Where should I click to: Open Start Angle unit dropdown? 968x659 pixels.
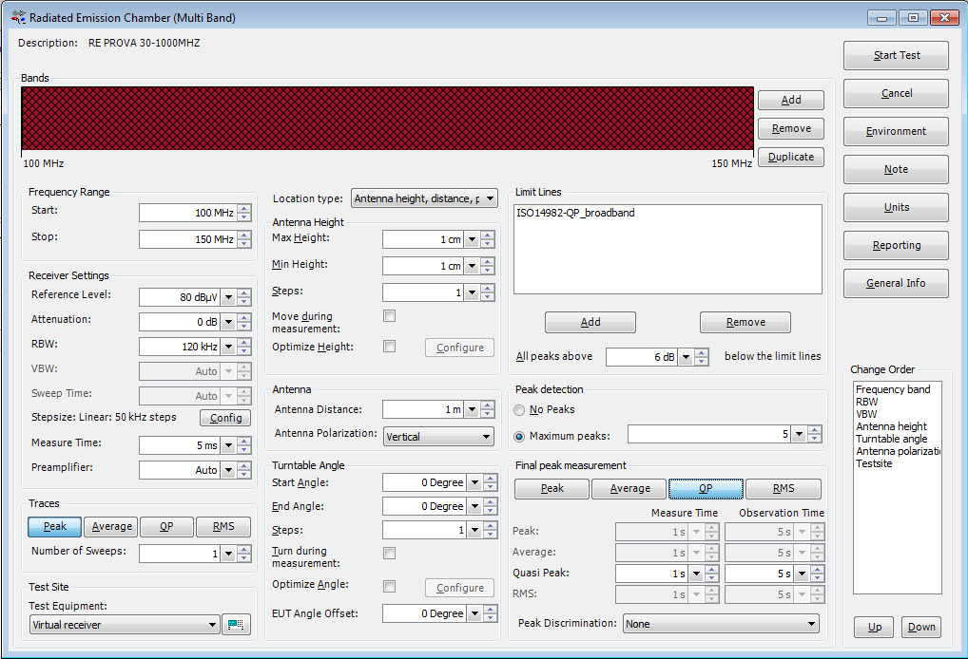tap(474, 482)
